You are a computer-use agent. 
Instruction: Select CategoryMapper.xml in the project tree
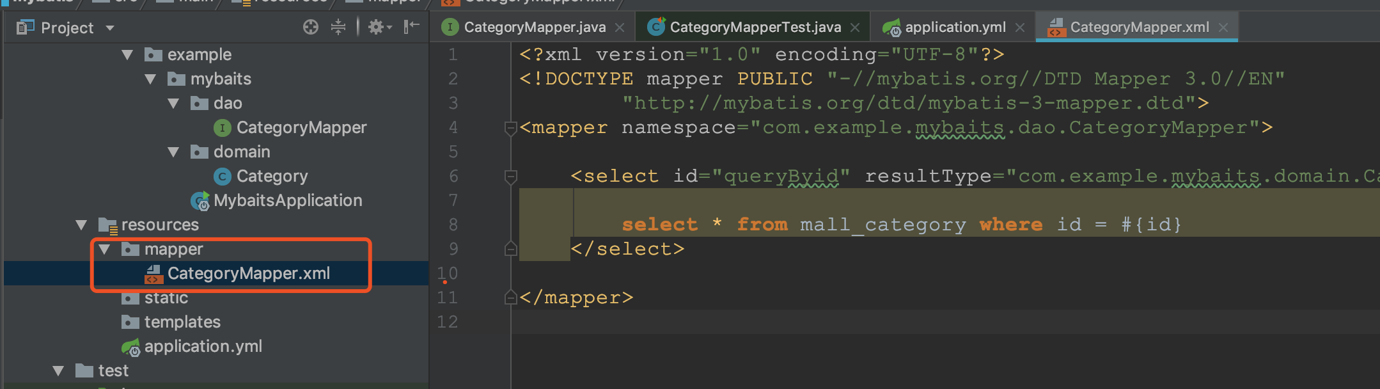(x=249, y=274)
